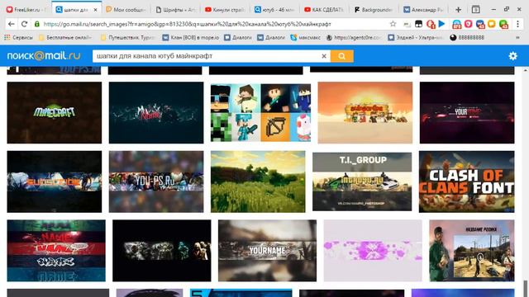Click the red circular extension with badge
Image resolution: width=529 pixels, height=297 pixels.
[431, 24]
